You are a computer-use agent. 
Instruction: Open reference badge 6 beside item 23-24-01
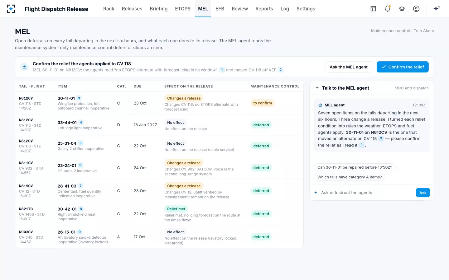tap(80, 165)
